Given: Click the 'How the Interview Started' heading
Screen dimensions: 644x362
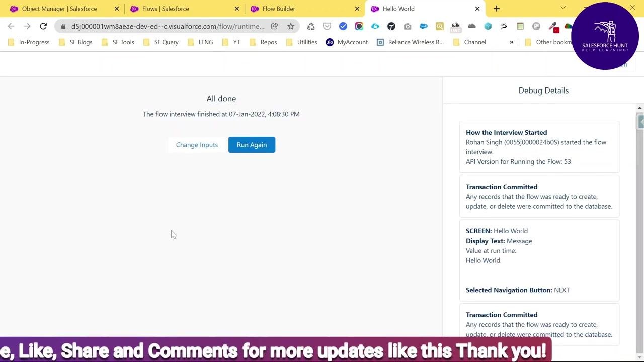Looking at the screenshot, I should [506, 133].
